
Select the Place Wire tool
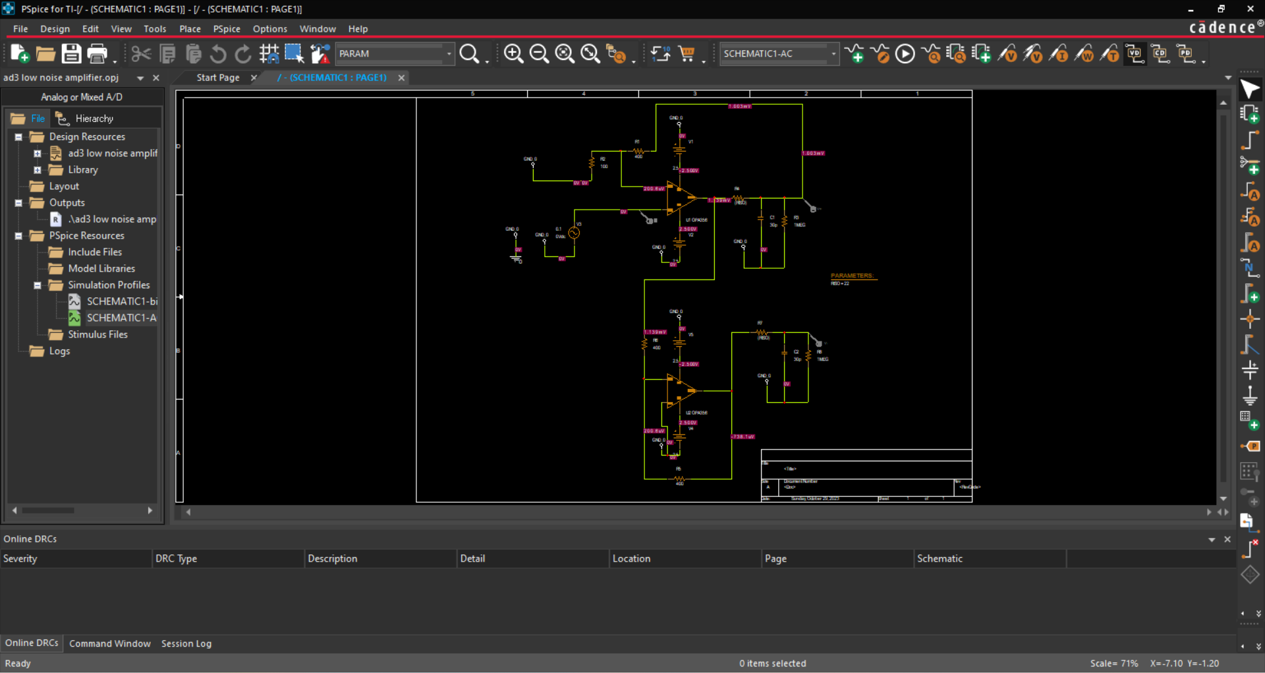[x=1250, y=140]
